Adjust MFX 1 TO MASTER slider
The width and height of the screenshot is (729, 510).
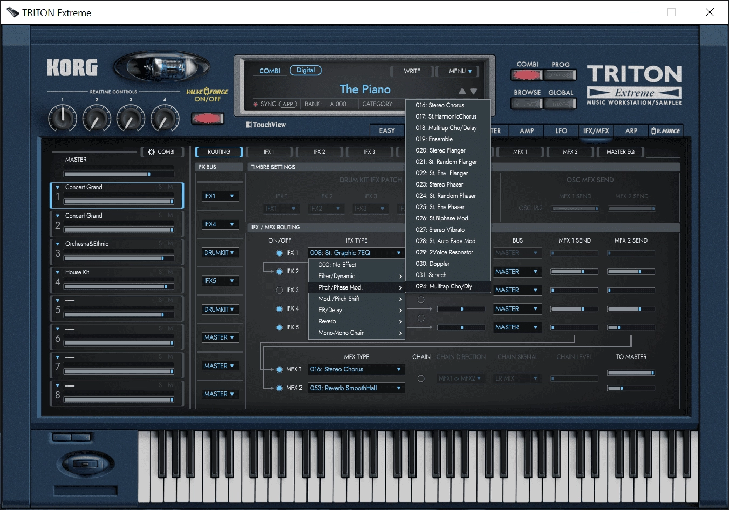pos(631,373)
